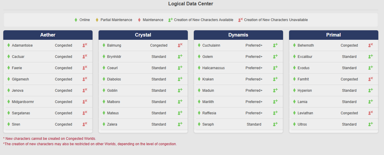
Task: Click the Malboro world name
Action: pos(113,102)
